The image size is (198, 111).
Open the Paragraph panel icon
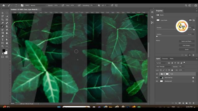click(152, 17)
